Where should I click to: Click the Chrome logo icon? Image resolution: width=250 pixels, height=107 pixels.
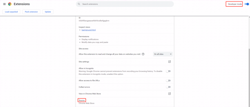click(x=10, y=4)
